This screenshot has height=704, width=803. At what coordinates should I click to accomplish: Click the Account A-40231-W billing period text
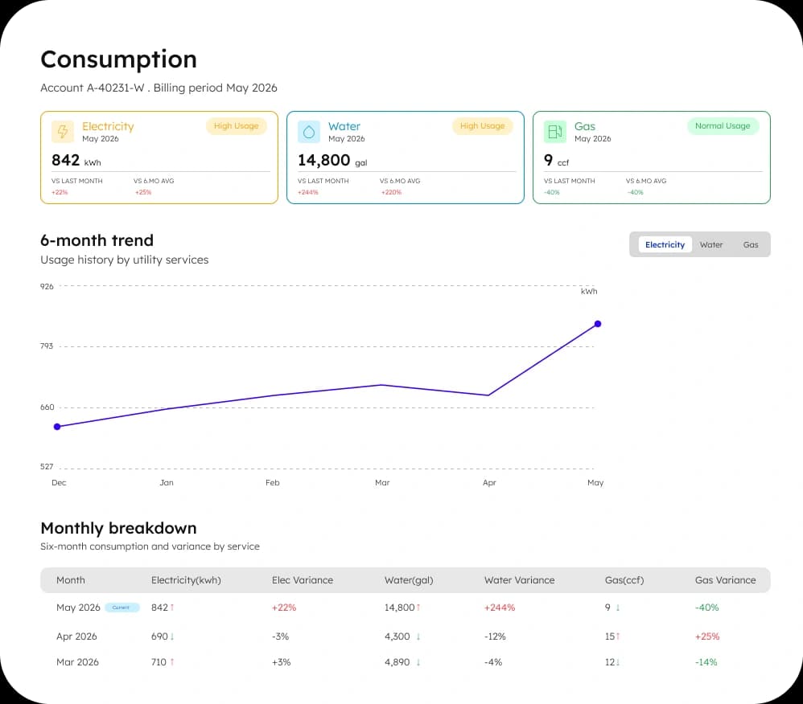159,88
